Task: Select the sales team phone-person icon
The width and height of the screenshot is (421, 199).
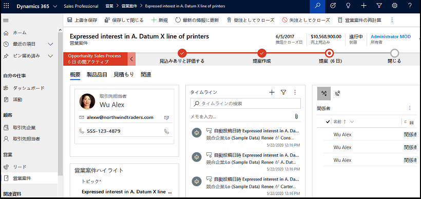Action: click(338, 93)
